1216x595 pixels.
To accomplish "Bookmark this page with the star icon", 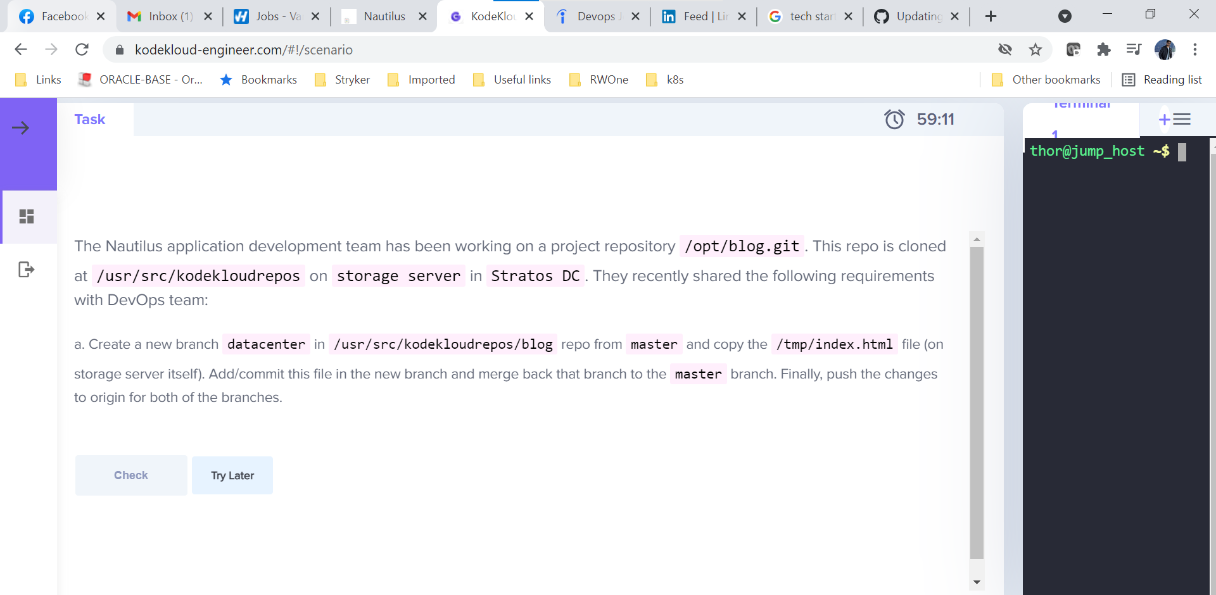I will tap(1035, 49).
